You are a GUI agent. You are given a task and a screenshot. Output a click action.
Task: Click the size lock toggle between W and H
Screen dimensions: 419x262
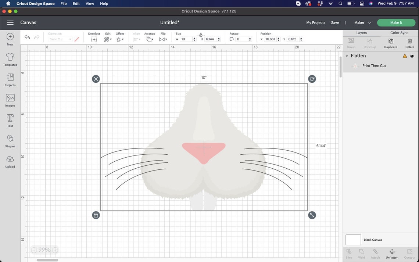click(201, 35)
